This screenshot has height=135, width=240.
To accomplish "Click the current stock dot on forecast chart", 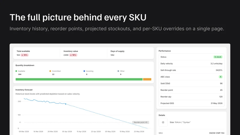I will pos(66,104).
